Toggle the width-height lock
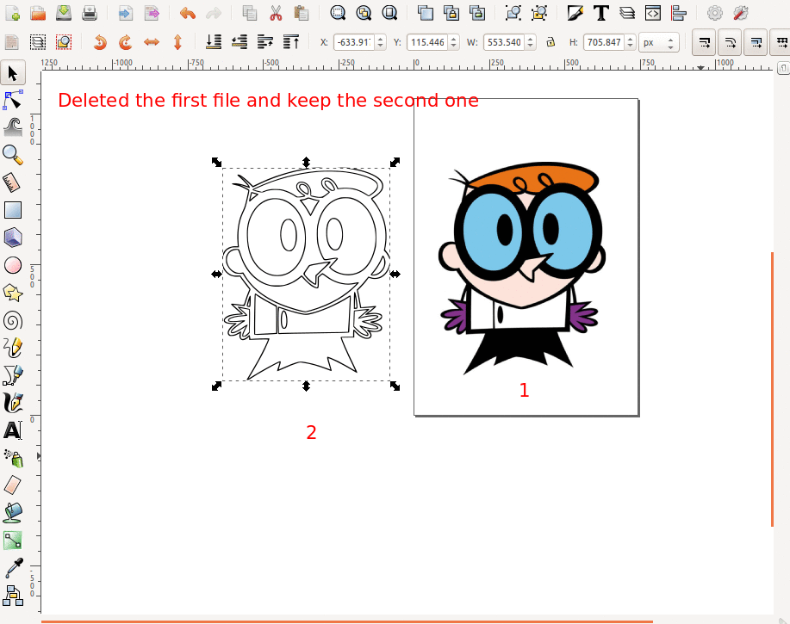Image resolution: width=790 pixels, height=624 pixels. click(551, 41)
